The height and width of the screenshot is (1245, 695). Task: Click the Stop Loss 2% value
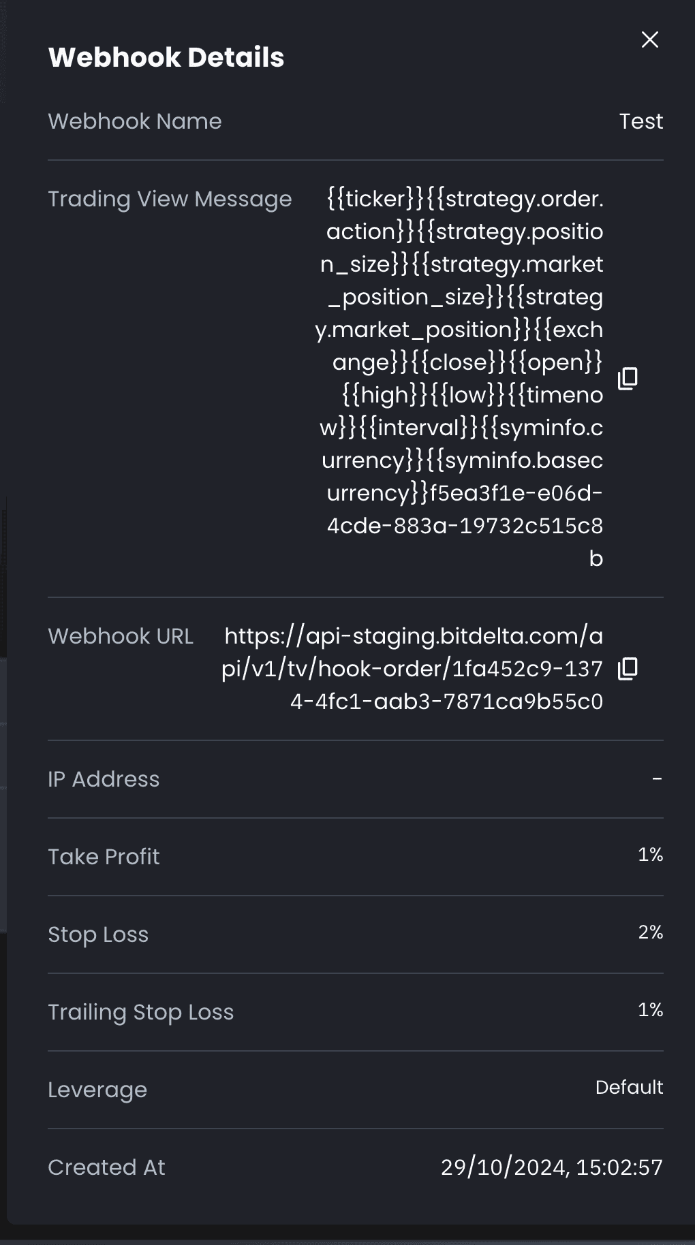[651, 932]
